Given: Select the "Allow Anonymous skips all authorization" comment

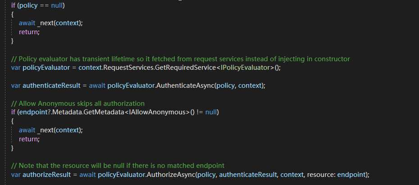Looking at the screenshot, I should coord(78,104).
